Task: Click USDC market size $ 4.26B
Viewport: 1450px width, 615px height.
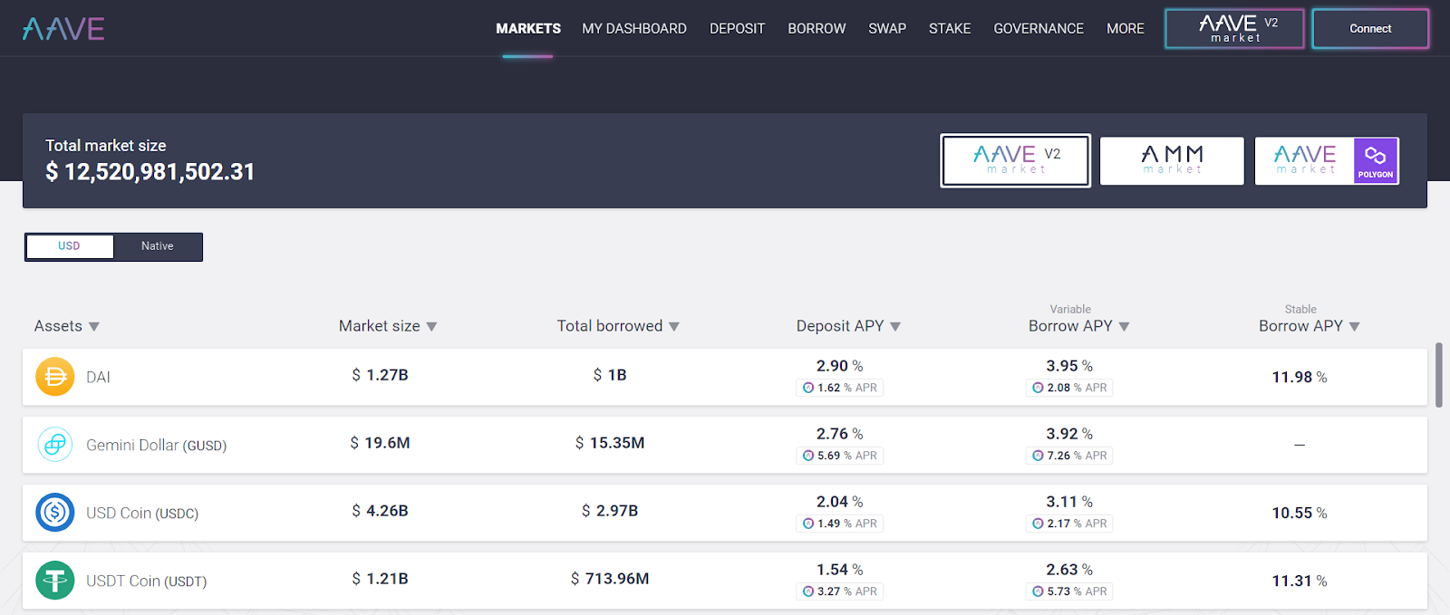Action: coord(380,511)
